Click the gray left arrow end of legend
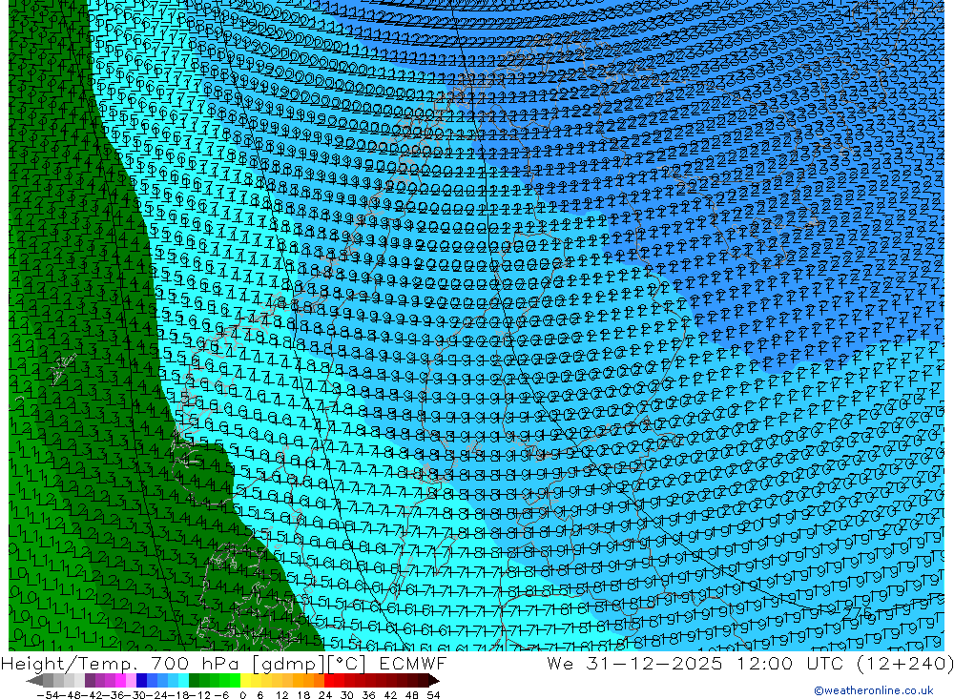The image size is (954, 699). 34,680
